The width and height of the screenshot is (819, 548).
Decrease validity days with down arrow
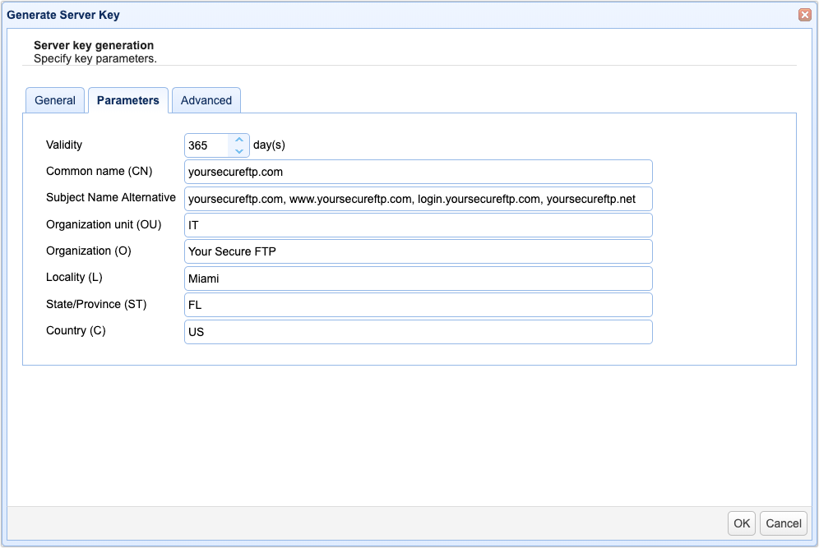(239, 151)
